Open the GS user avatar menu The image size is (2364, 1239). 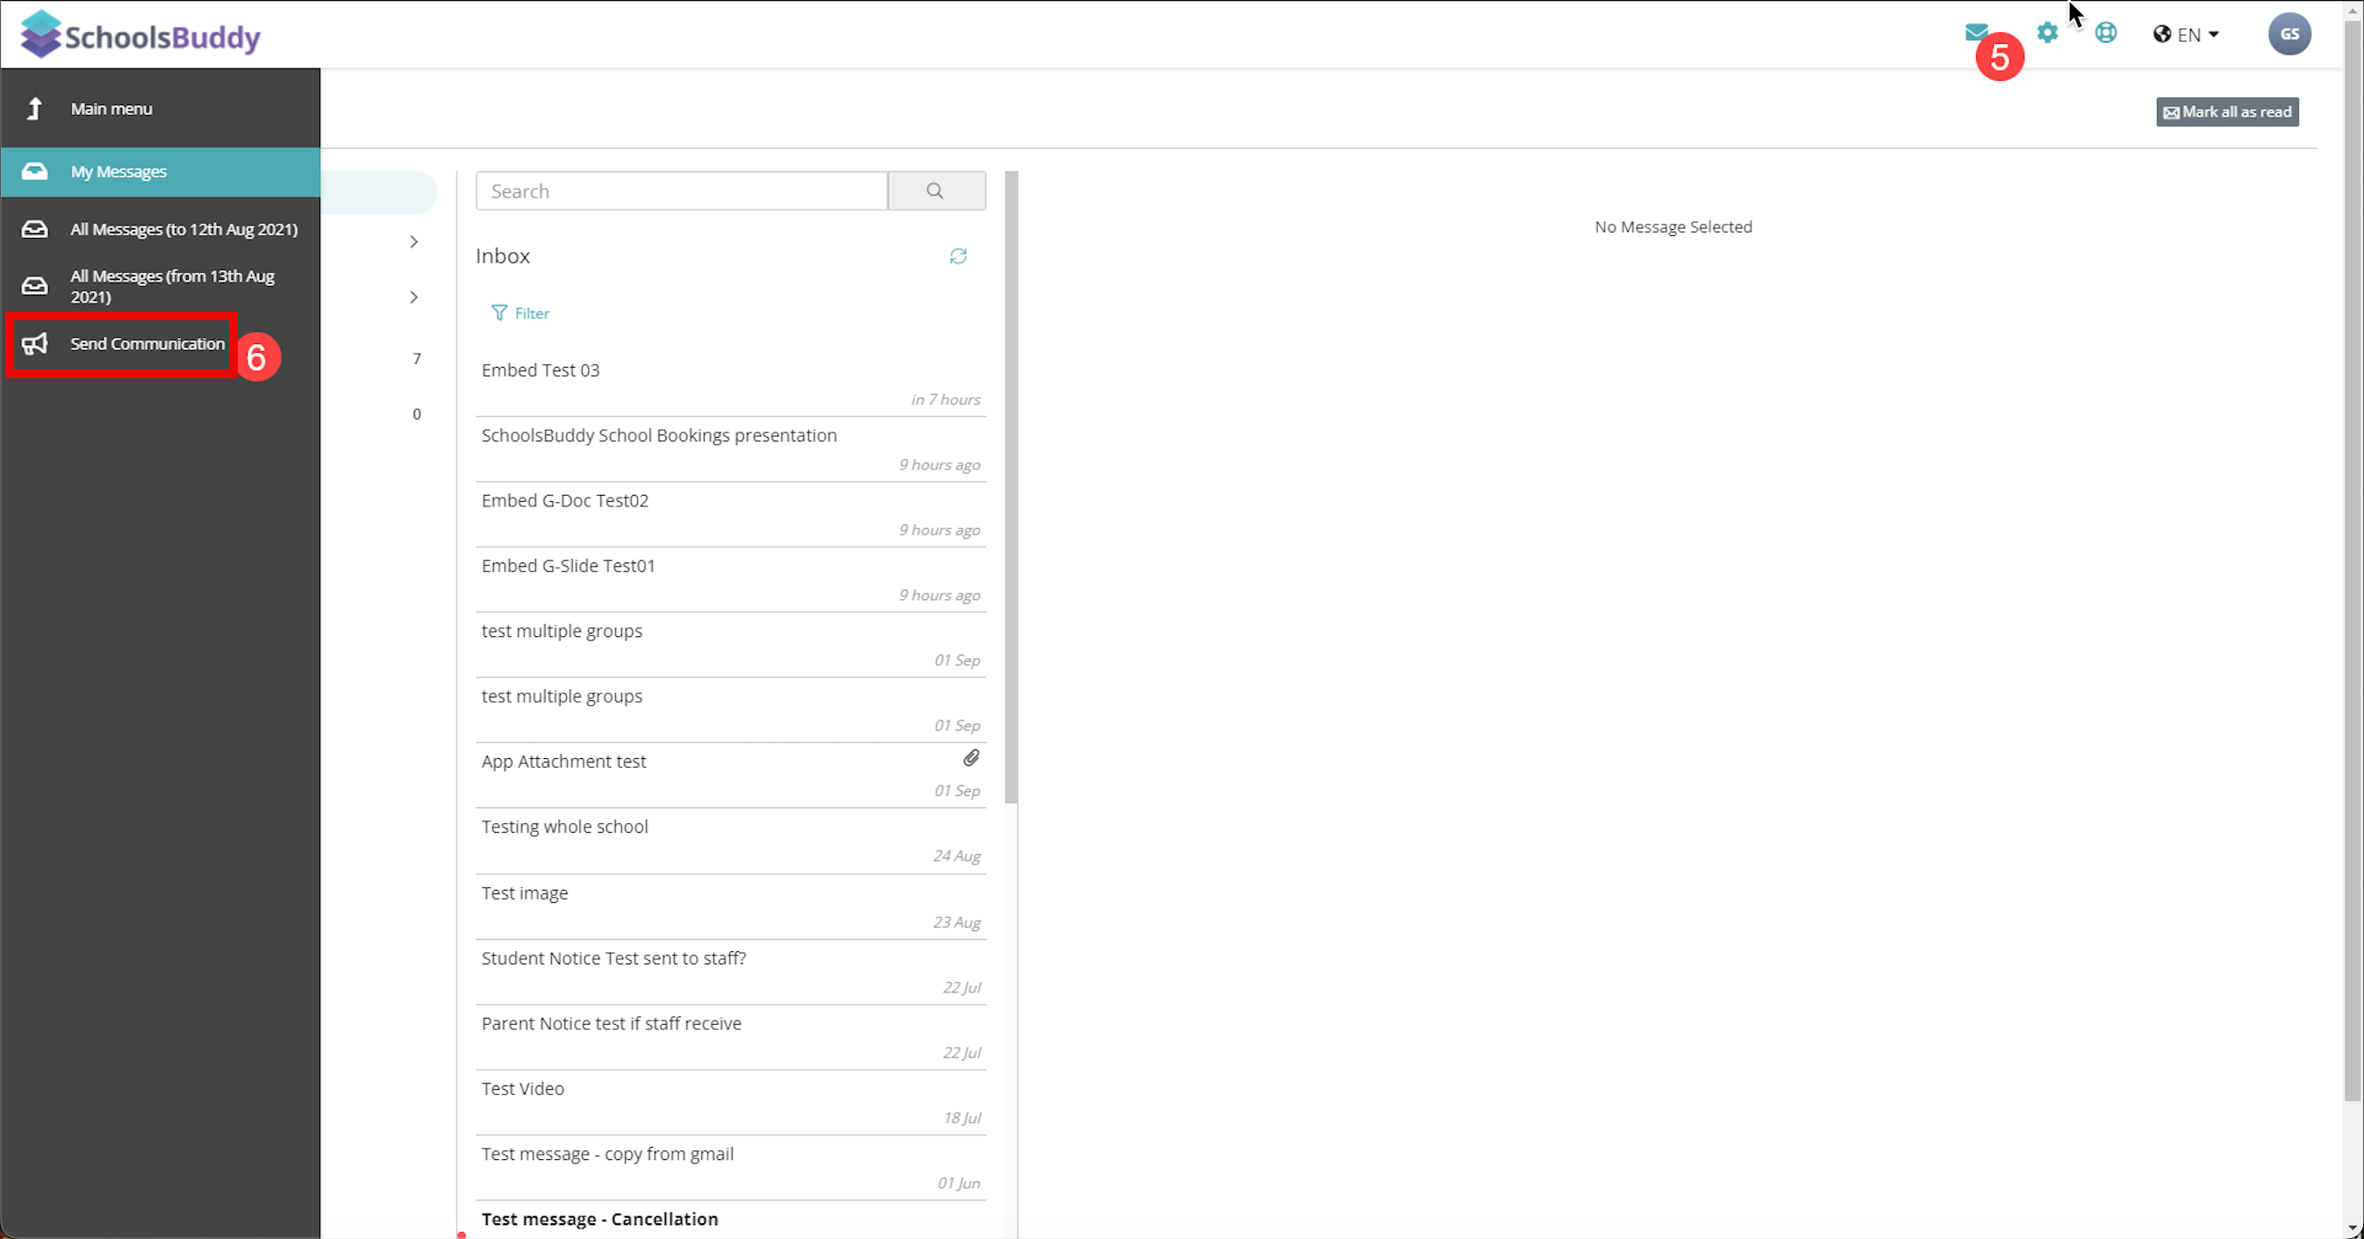point(2289,34)
